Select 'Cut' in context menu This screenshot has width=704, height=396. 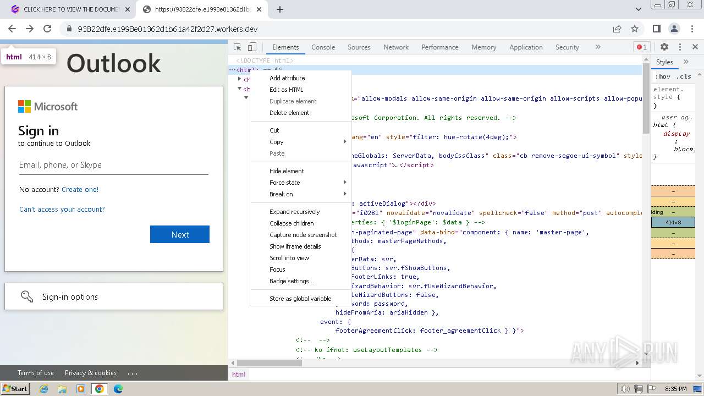[301, 130]
